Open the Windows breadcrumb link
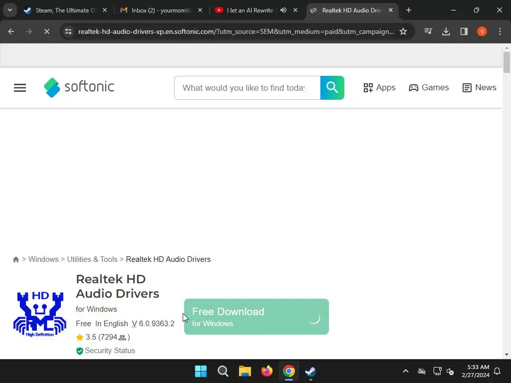 (x=43, y=259)
